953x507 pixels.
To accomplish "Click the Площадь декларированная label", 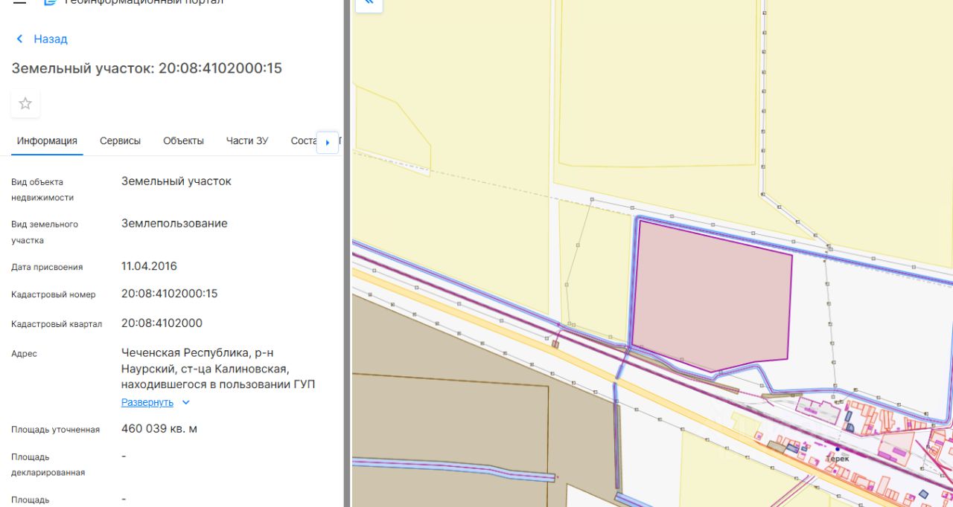I will point(48,465).
